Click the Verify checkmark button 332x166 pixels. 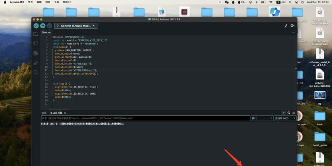pos(36,26)
